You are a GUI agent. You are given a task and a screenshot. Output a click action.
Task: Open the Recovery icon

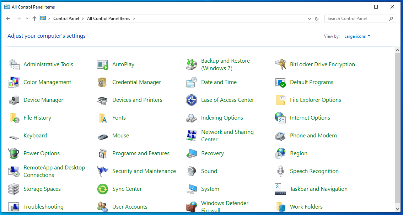[x=192, y=153]
